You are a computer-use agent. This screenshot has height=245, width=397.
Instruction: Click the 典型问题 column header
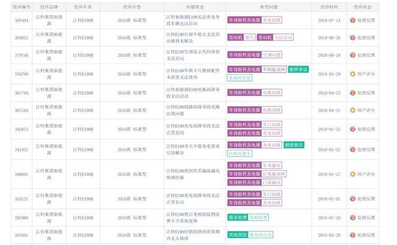pyautogui.click(x=269, y=7)
